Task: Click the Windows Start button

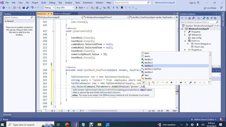Action: click(2, 125)
